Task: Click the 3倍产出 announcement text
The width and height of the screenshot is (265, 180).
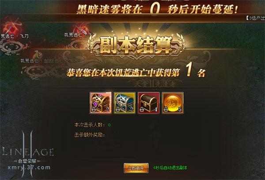Action: pyautogui.click(x=255, y=18)
